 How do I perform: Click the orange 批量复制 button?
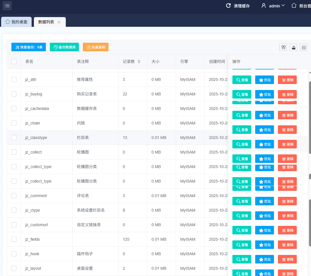pos(96,47)
